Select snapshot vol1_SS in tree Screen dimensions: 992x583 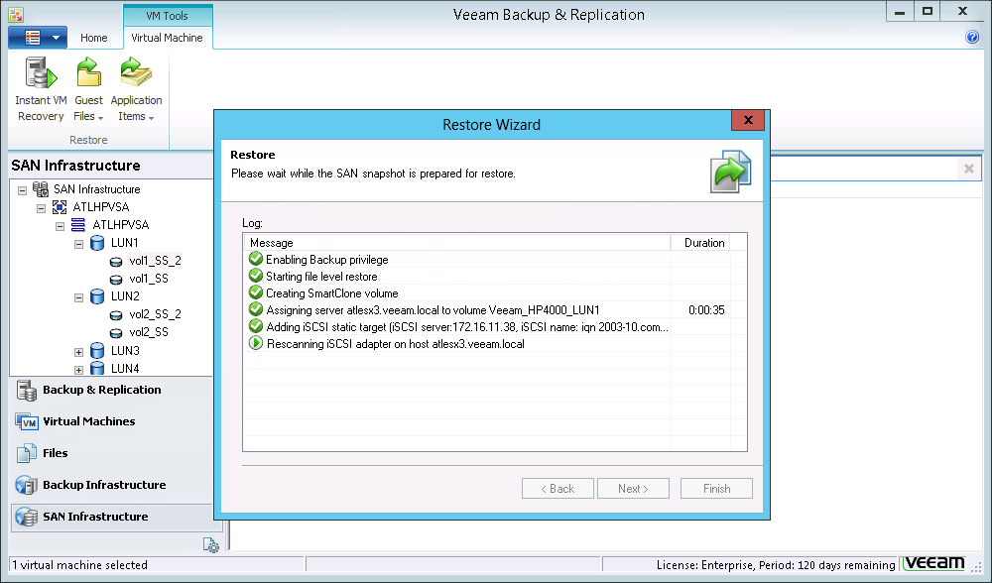(149, 279)
